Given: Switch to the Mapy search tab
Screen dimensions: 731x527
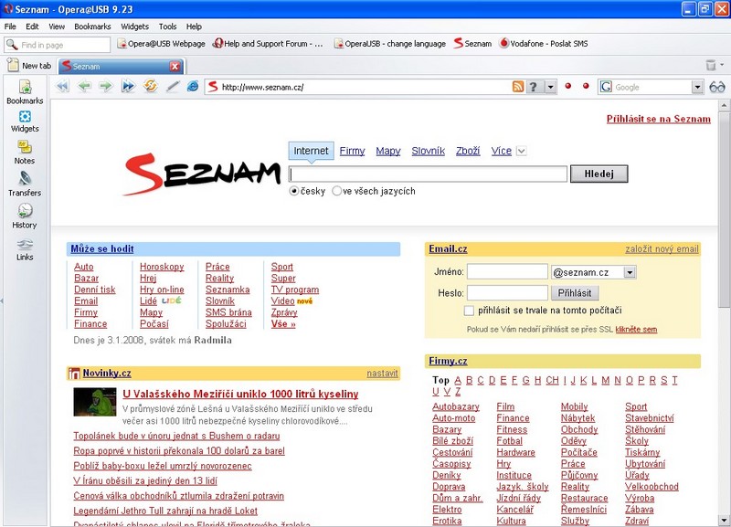Looking at the screenshot, I should (x=388, y=151).
